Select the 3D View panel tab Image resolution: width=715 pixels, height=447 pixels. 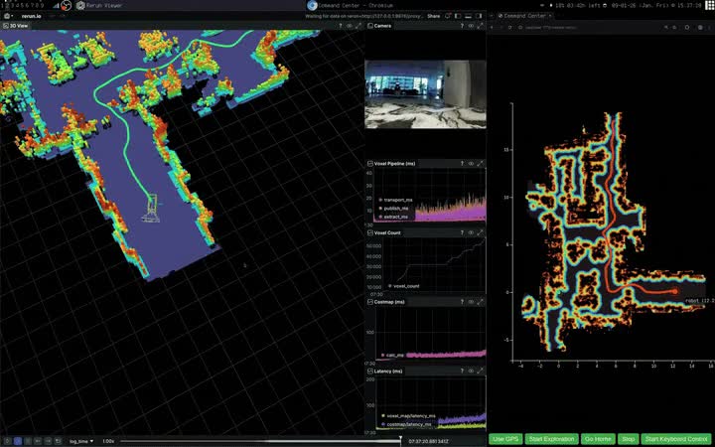tap(16, 26)
